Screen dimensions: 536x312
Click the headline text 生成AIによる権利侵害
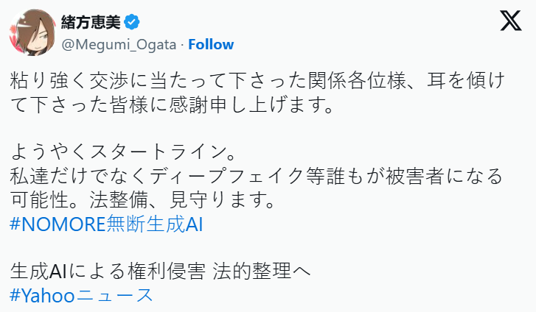pyautogui.click(x=108, y=272)
